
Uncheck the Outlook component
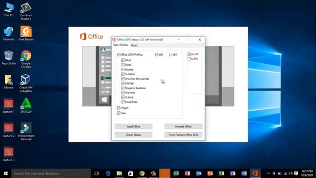point(123,97)
